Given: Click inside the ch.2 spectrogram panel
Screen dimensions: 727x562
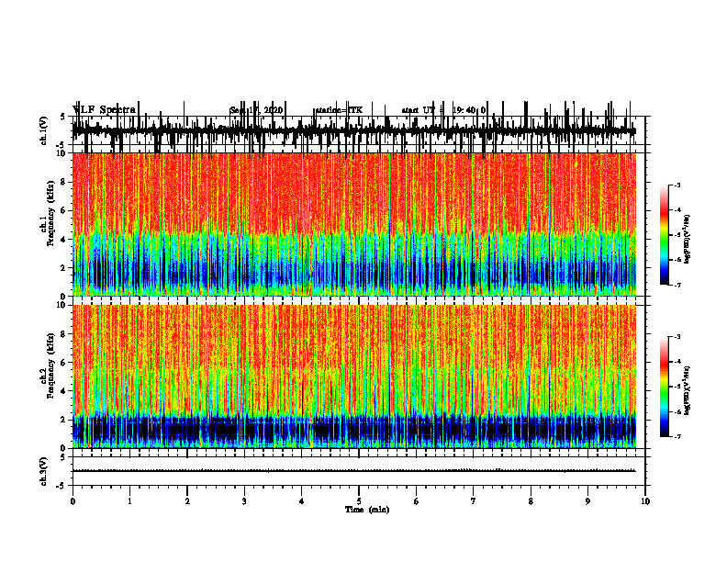Looking at the screenshot, I should click(354, 377).
